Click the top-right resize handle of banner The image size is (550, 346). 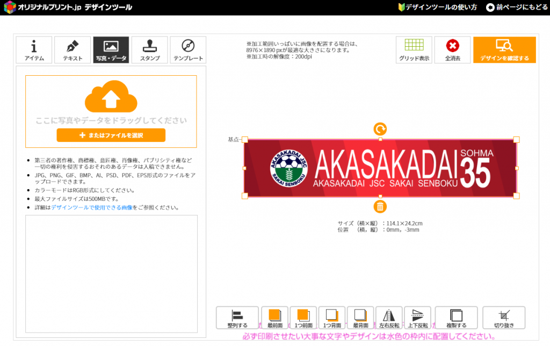pos(516,140)
